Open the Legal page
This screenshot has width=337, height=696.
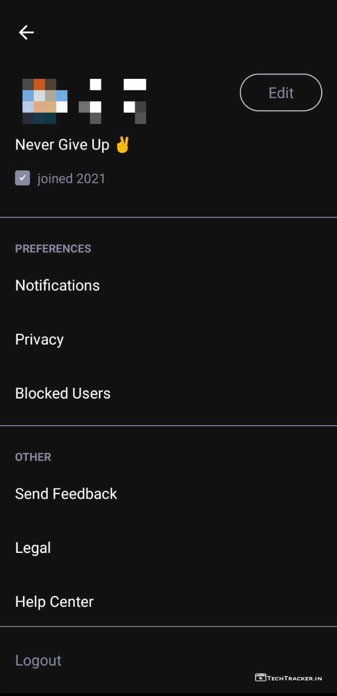tap(33, 548)
